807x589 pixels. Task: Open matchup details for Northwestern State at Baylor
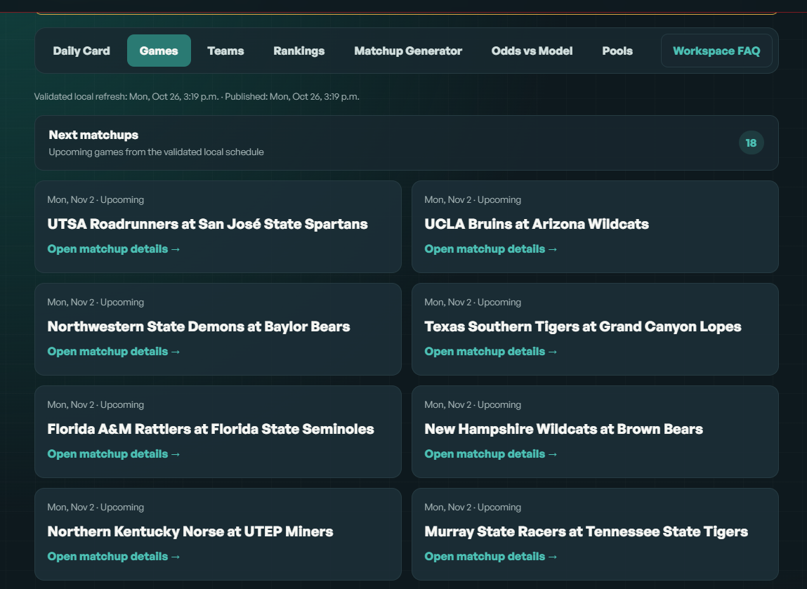point(114,351)
